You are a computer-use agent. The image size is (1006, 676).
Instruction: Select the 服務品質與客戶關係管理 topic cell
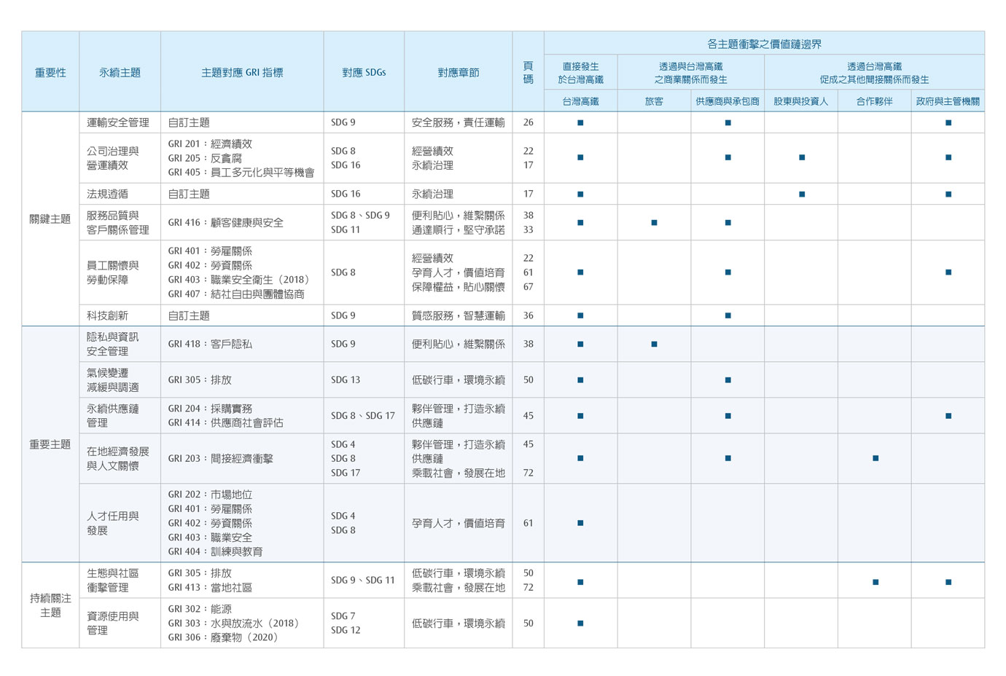tap(120, 222)
